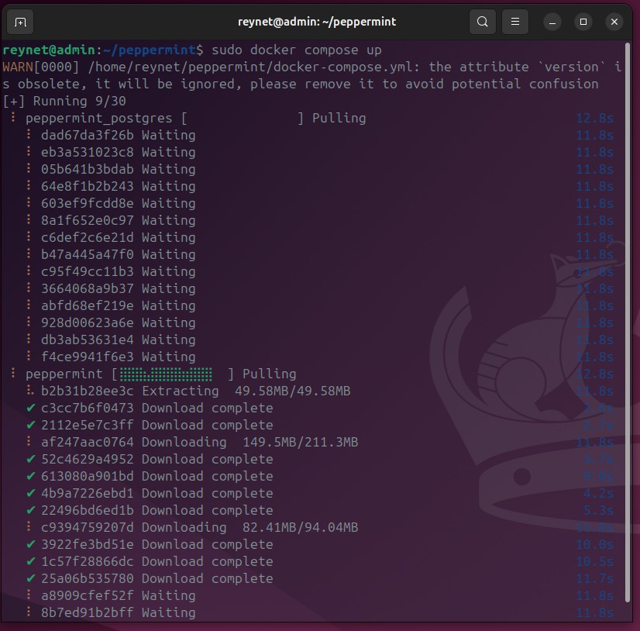Click the '4.2s' elapsed time

coord(598,493)
